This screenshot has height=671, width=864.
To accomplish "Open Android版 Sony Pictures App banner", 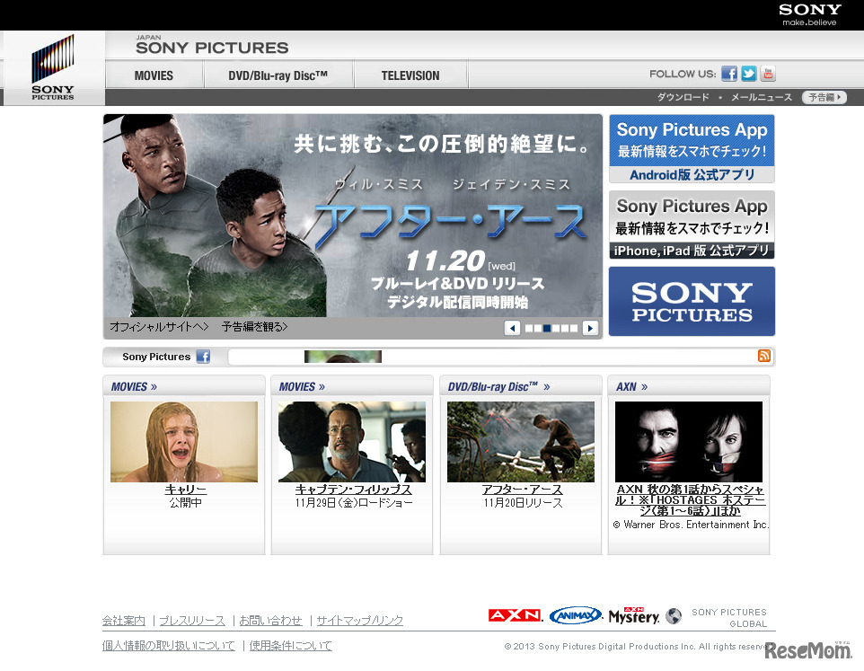I will point(692,149).
